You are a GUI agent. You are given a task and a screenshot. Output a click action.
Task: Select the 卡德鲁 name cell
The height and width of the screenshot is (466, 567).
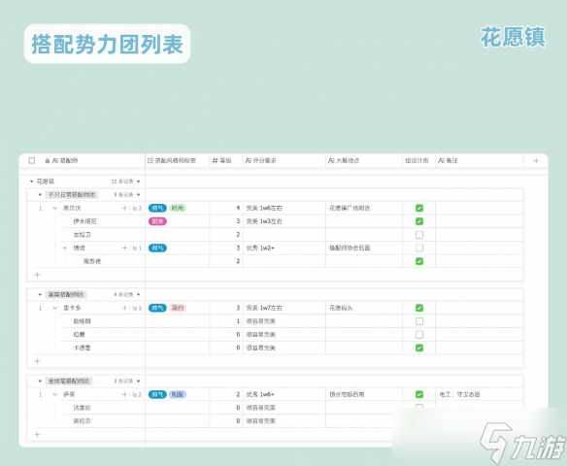click(x=102, y=348)
